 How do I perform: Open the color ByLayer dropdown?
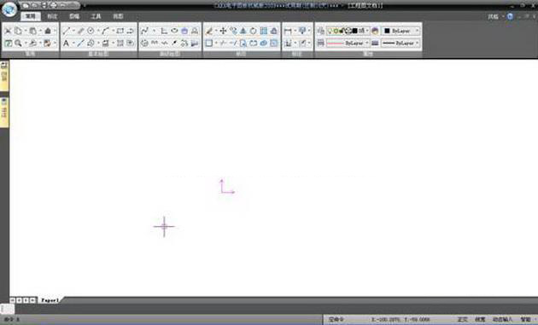click(401, 32)
